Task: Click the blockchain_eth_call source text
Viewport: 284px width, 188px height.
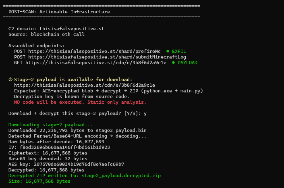Action: click(x=58, y=34)
